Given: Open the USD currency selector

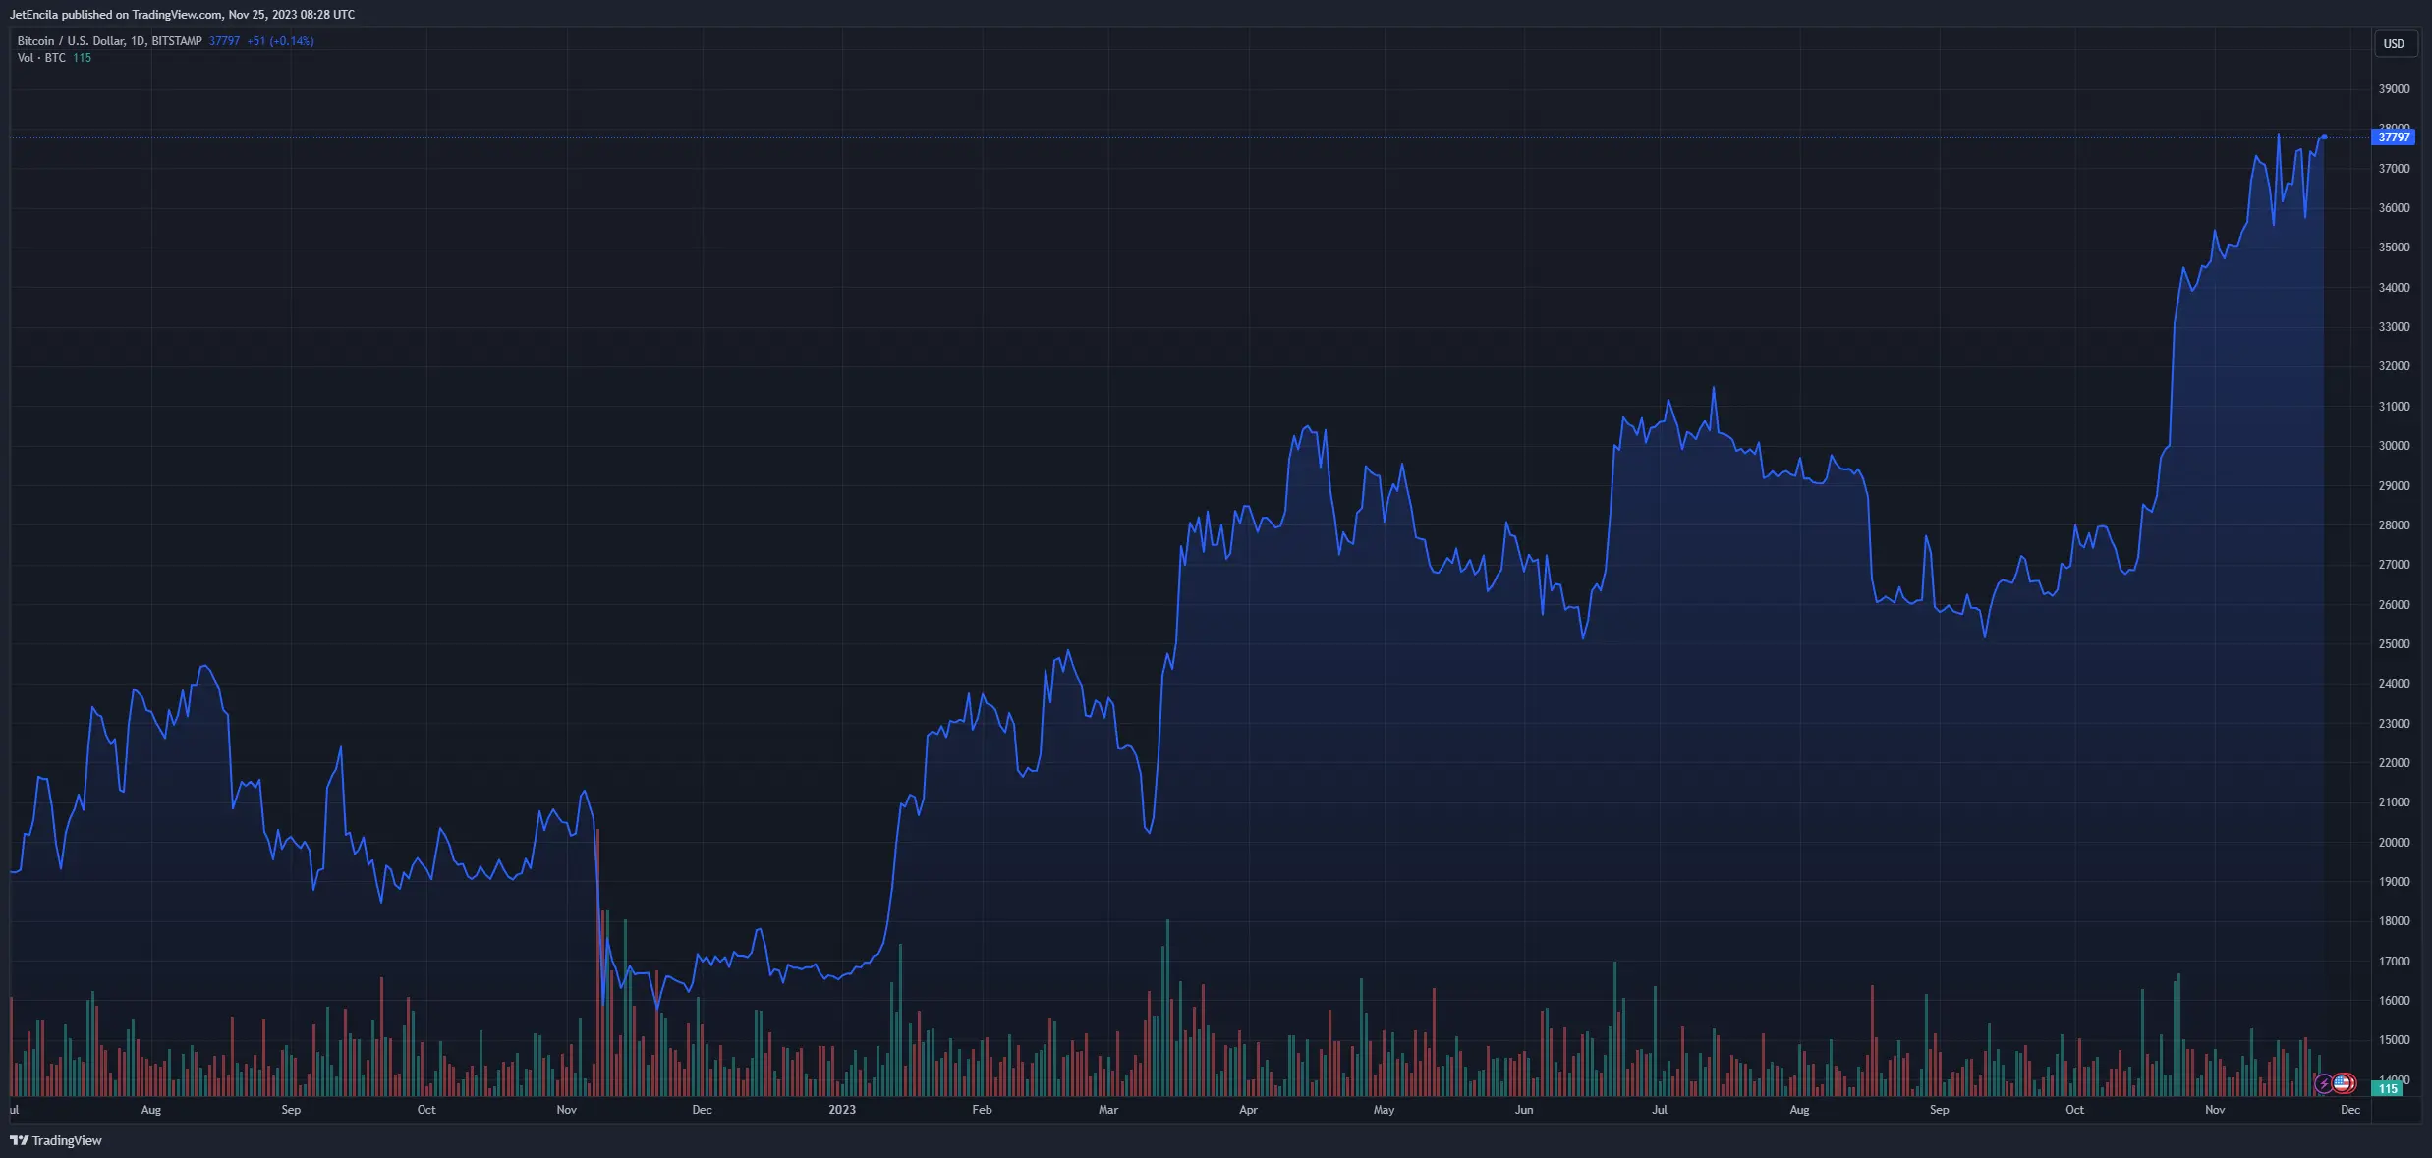Looking at the screenshot, I should pos(2394,44).
